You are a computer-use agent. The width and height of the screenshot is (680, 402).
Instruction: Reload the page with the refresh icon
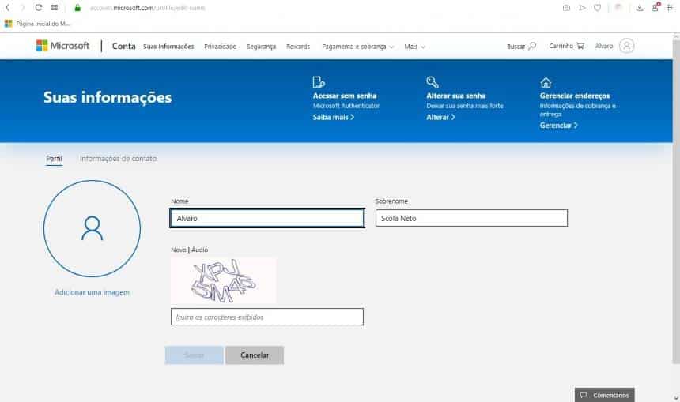[x=39, y=7]
